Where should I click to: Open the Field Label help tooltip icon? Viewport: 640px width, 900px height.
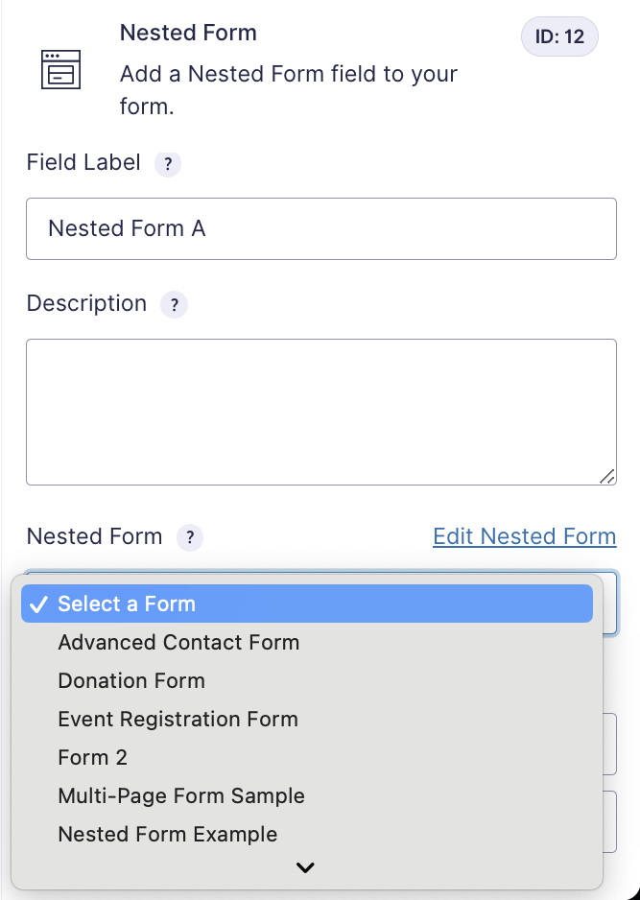[x=168, y=164]
